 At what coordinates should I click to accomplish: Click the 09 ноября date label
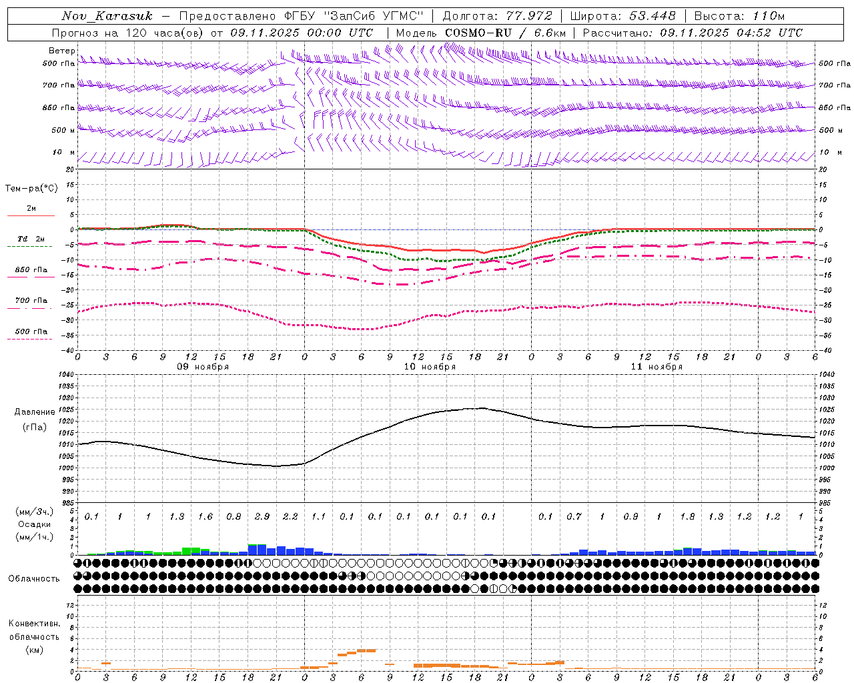203,367
